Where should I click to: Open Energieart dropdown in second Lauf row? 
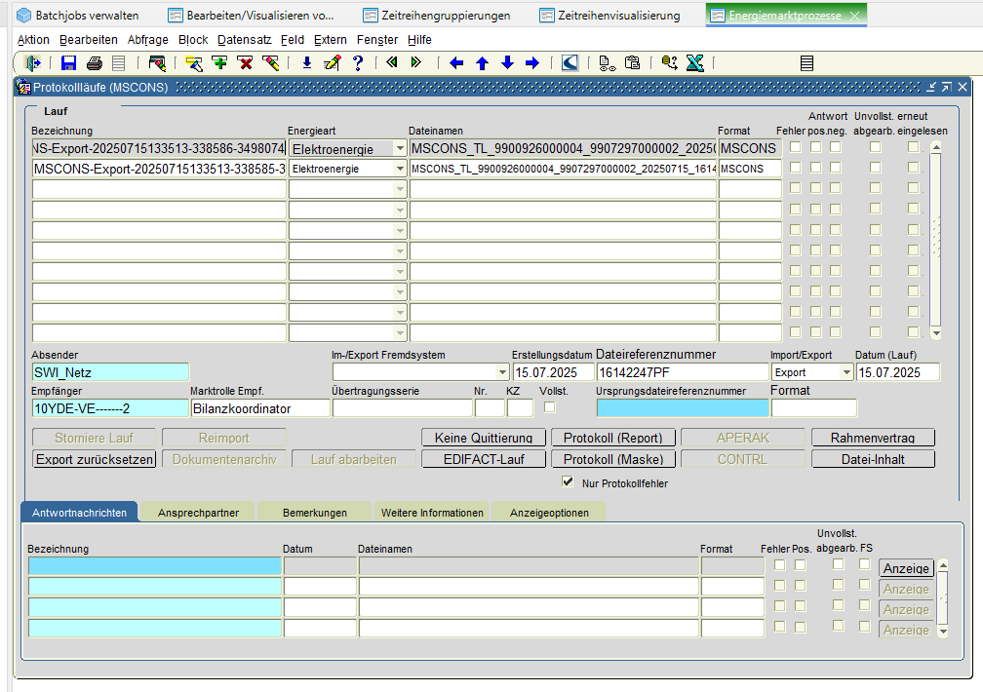click(400, 169)
